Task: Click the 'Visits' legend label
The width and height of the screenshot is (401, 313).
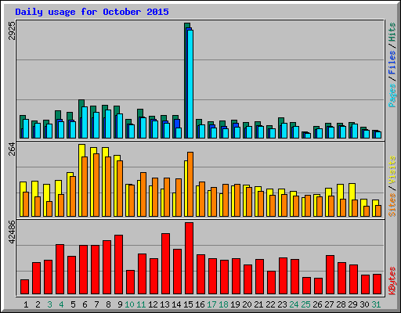Action: tap(392, 171)
